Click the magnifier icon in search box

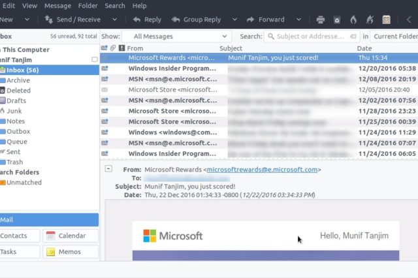[x=271, y=36]
